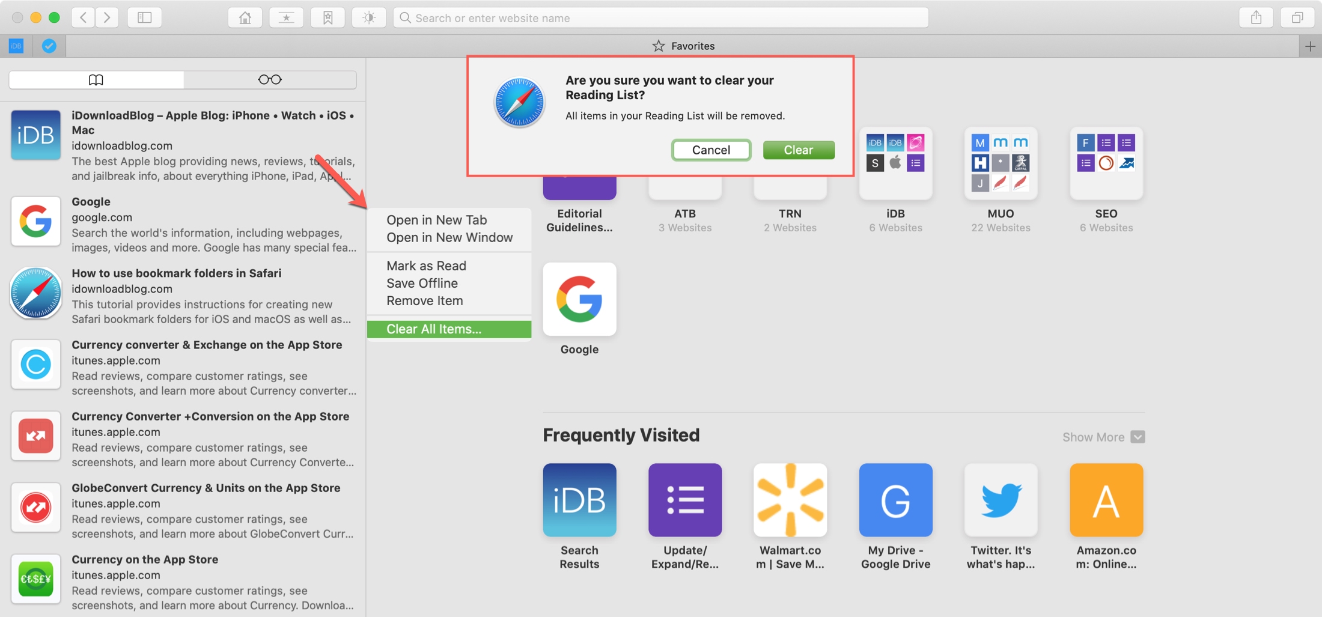The image size is (1322, 617).
Task: Expand Show More frequently visited
Action: pos(1103,437)
